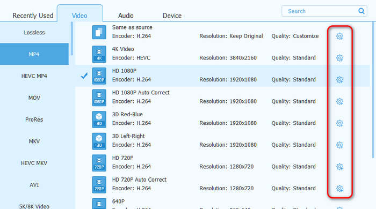This screenshot has height=209, width=376.
Task: Select MOV format category
Action: (34, 98)
